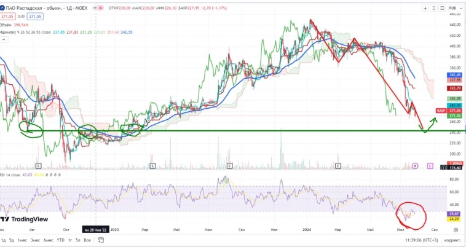Open time axis settings gear icon
This screenshot has height=247, width=466.
456,230
